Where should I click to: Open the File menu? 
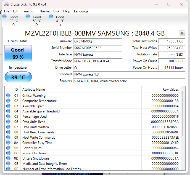(7, 11)
